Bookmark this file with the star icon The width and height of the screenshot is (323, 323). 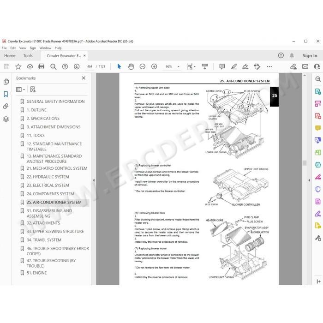pyautogui.click(x=18, y=66)
